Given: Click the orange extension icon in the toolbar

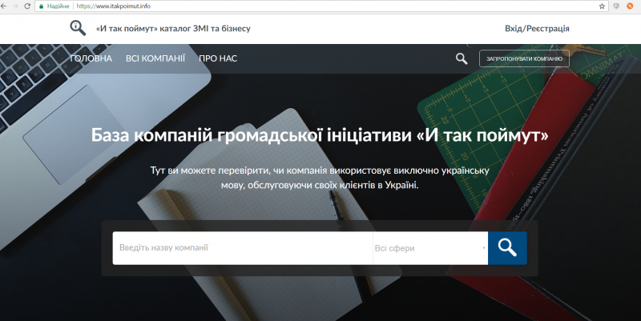Looking at the screenshot, I should click(630, 6).
